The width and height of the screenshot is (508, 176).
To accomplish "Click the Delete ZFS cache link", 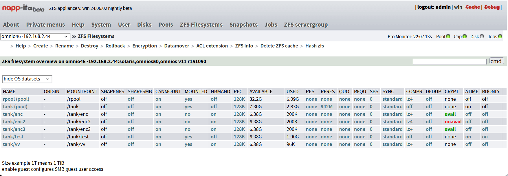I will pyautogui.click(x=279, y=46).
